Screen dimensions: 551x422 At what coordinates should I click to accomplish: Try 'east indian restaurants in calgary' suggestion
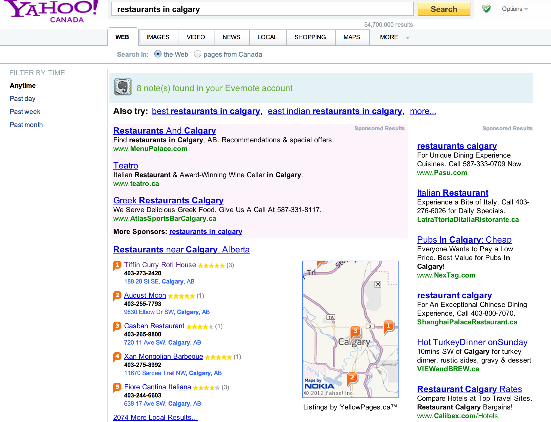pyautogui.click(x=335, y=111)
